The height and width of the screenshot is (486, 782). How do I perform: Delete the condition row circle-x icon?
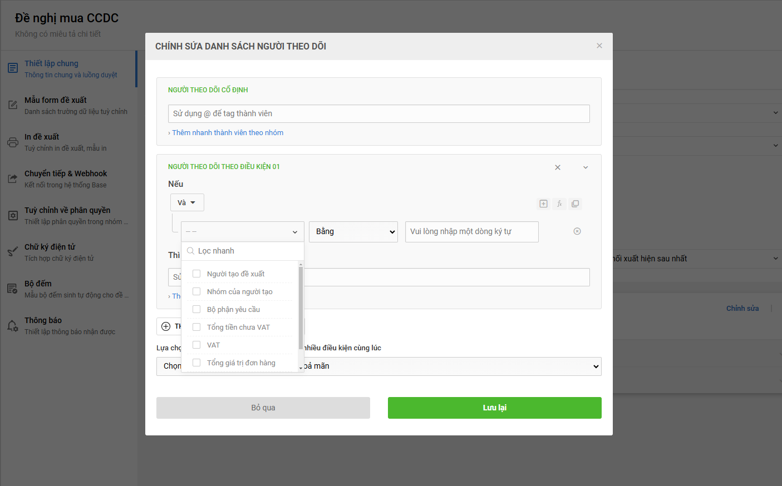[x=577, y=231]
